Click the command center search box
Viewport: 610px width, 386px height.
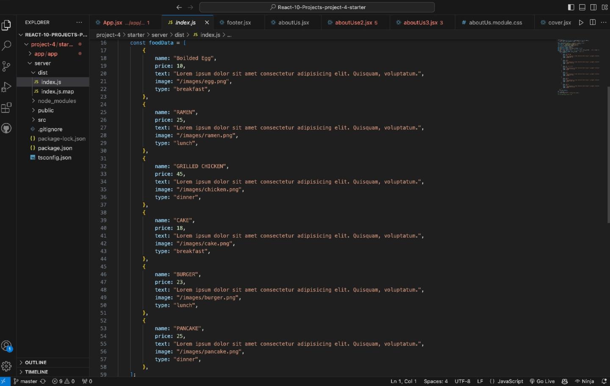[317, 7]
